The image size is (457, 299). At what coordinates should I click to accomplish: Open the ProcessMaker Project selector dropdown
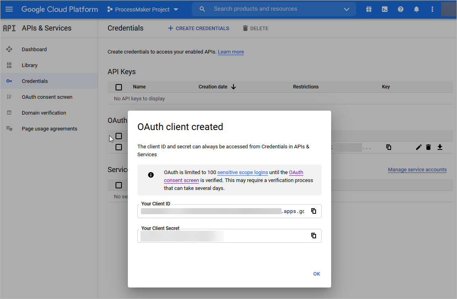tap(143, 9)
